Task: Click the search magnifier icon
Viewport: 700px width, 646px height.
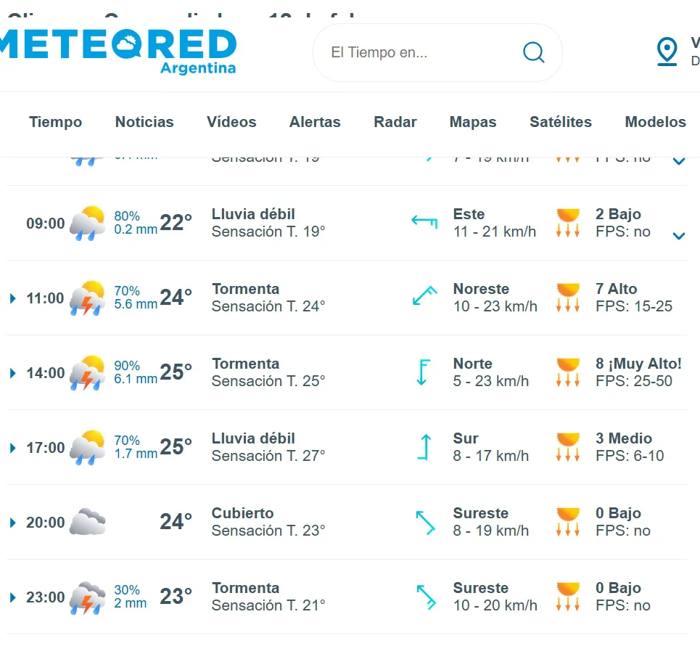Action: [533, 52]
